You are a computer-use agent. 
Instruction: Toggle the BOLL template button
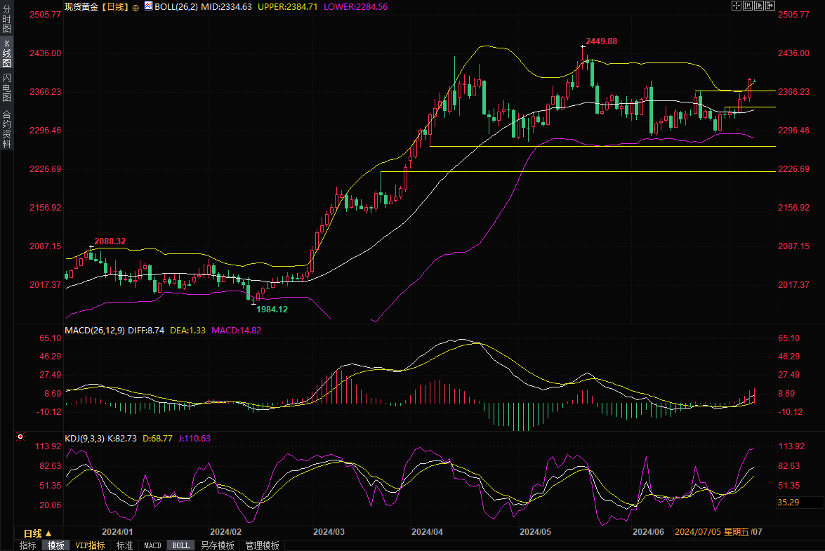180,545
